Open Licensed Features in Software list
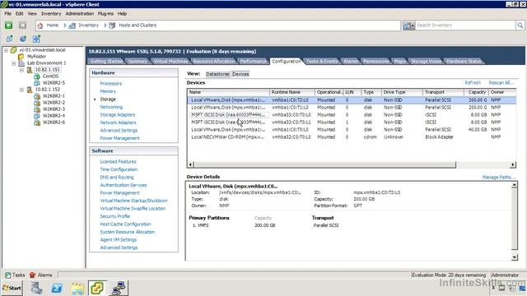 point(118,162)
